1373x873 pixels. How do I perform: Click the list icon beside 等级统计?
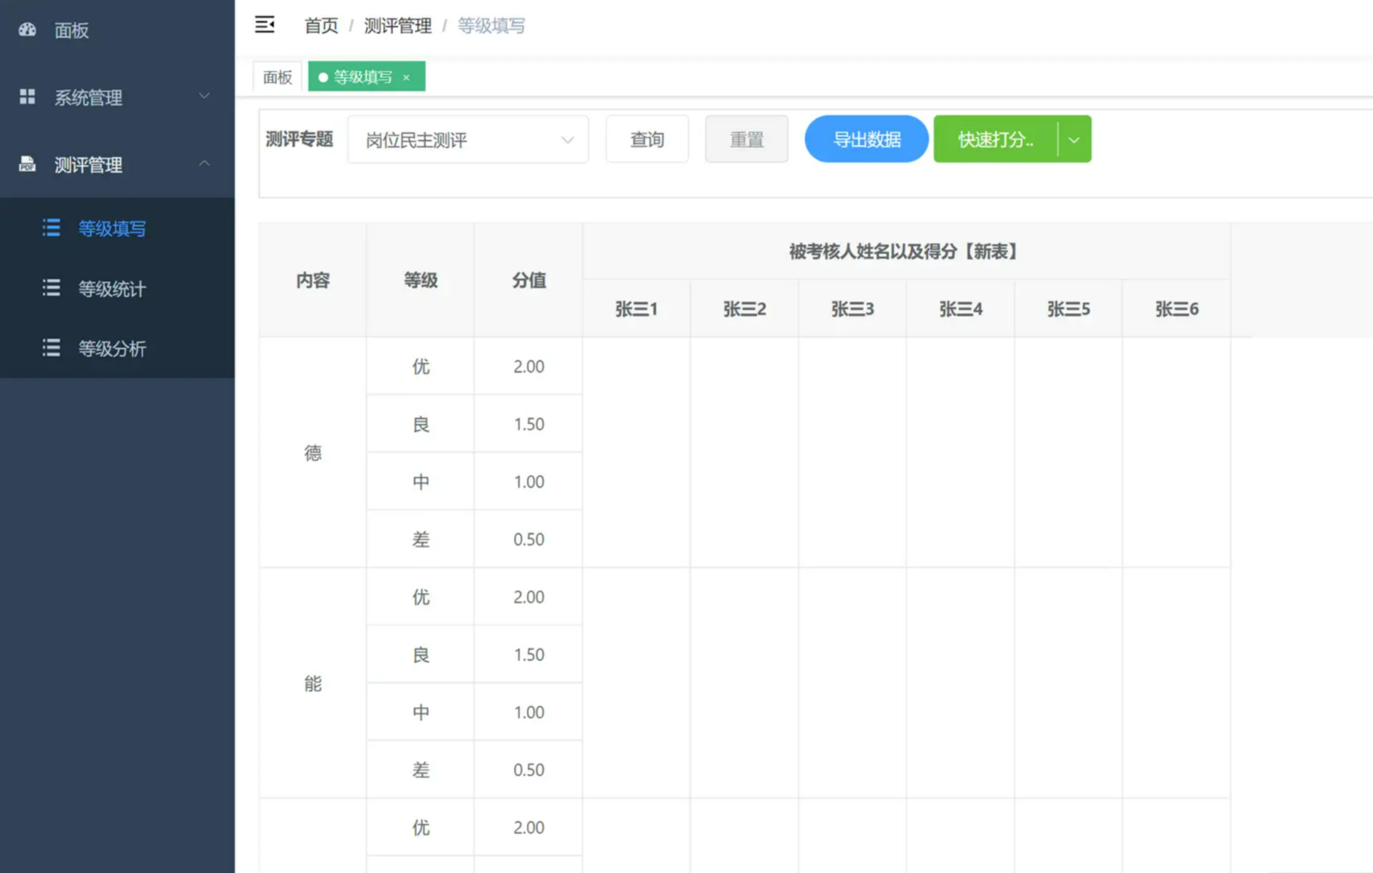(x=51, y=288)
